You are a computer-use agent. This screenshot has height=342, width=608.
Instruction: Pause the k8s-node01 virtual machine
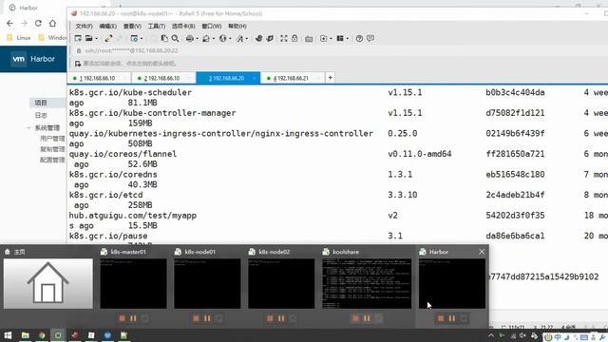point(207,318)
